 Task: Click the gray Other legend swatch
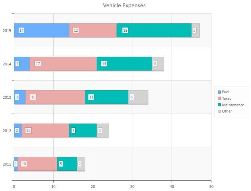tap(219, 111)
